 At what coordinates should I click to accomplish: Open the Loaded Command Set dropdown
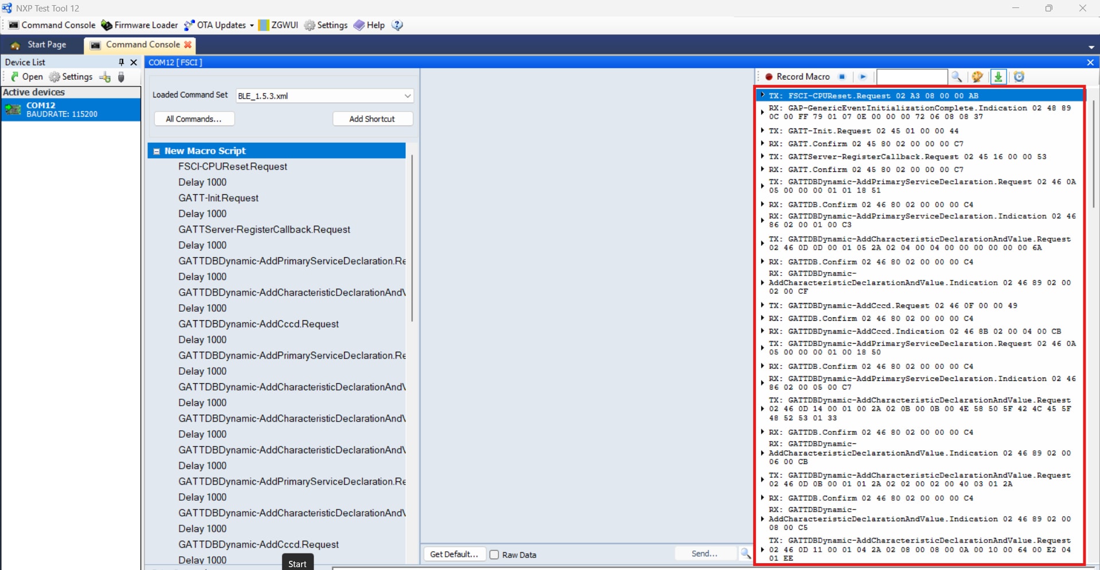(x=407, y=96)
